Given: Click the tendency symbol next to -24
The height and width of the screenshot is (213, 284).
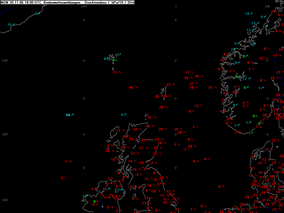Looking at the screenshot, I should [181, 129].
